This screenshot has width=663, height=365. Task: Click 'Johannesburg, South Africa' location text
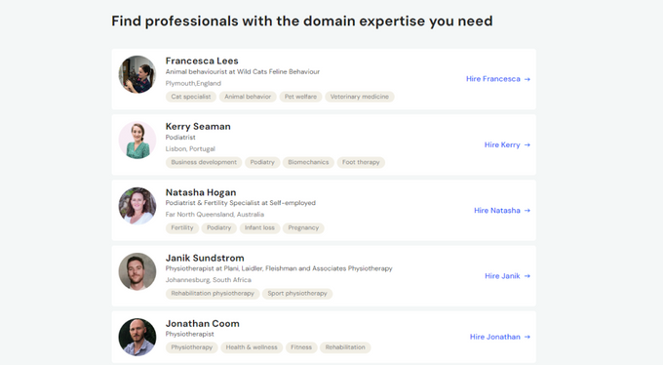(208, 280)
